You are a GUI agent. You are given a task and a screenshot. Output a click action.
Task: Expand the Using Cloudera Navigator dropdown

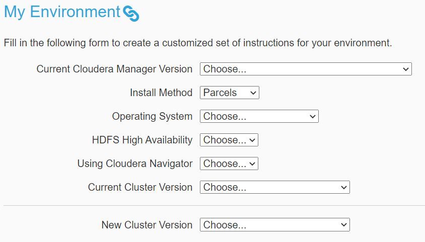[x=229, y=164]
